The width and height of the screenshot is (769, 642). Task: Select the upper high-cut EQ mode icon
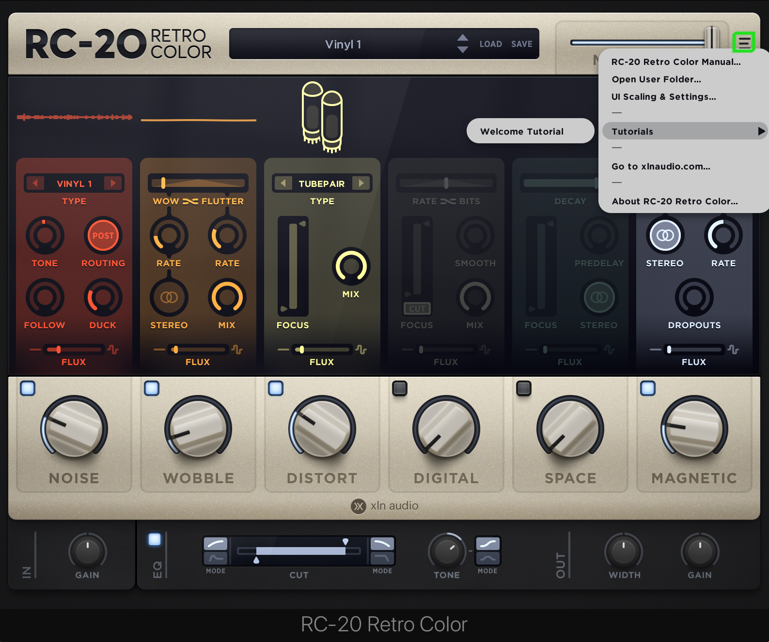[x=382, y=544]
